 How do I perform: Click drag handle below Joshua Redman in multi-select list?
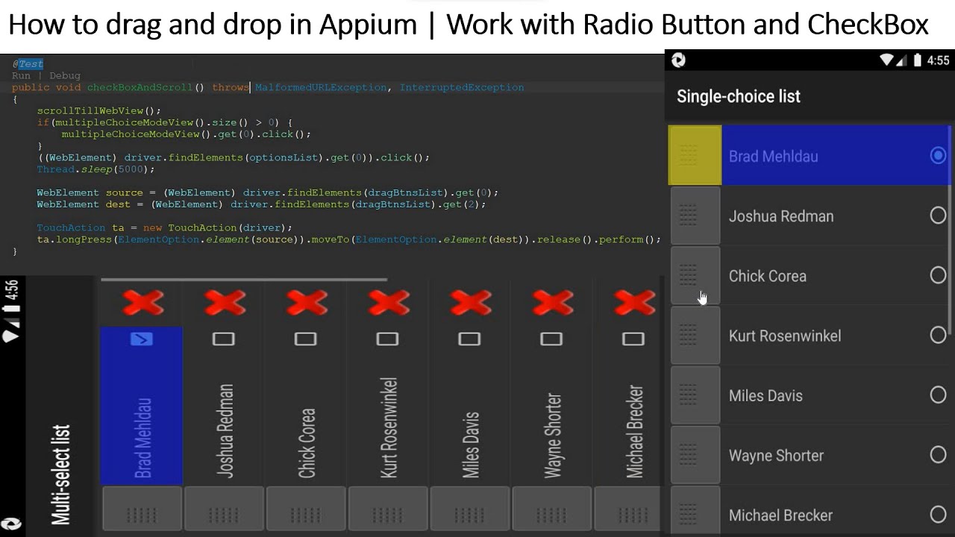point(224,509)
